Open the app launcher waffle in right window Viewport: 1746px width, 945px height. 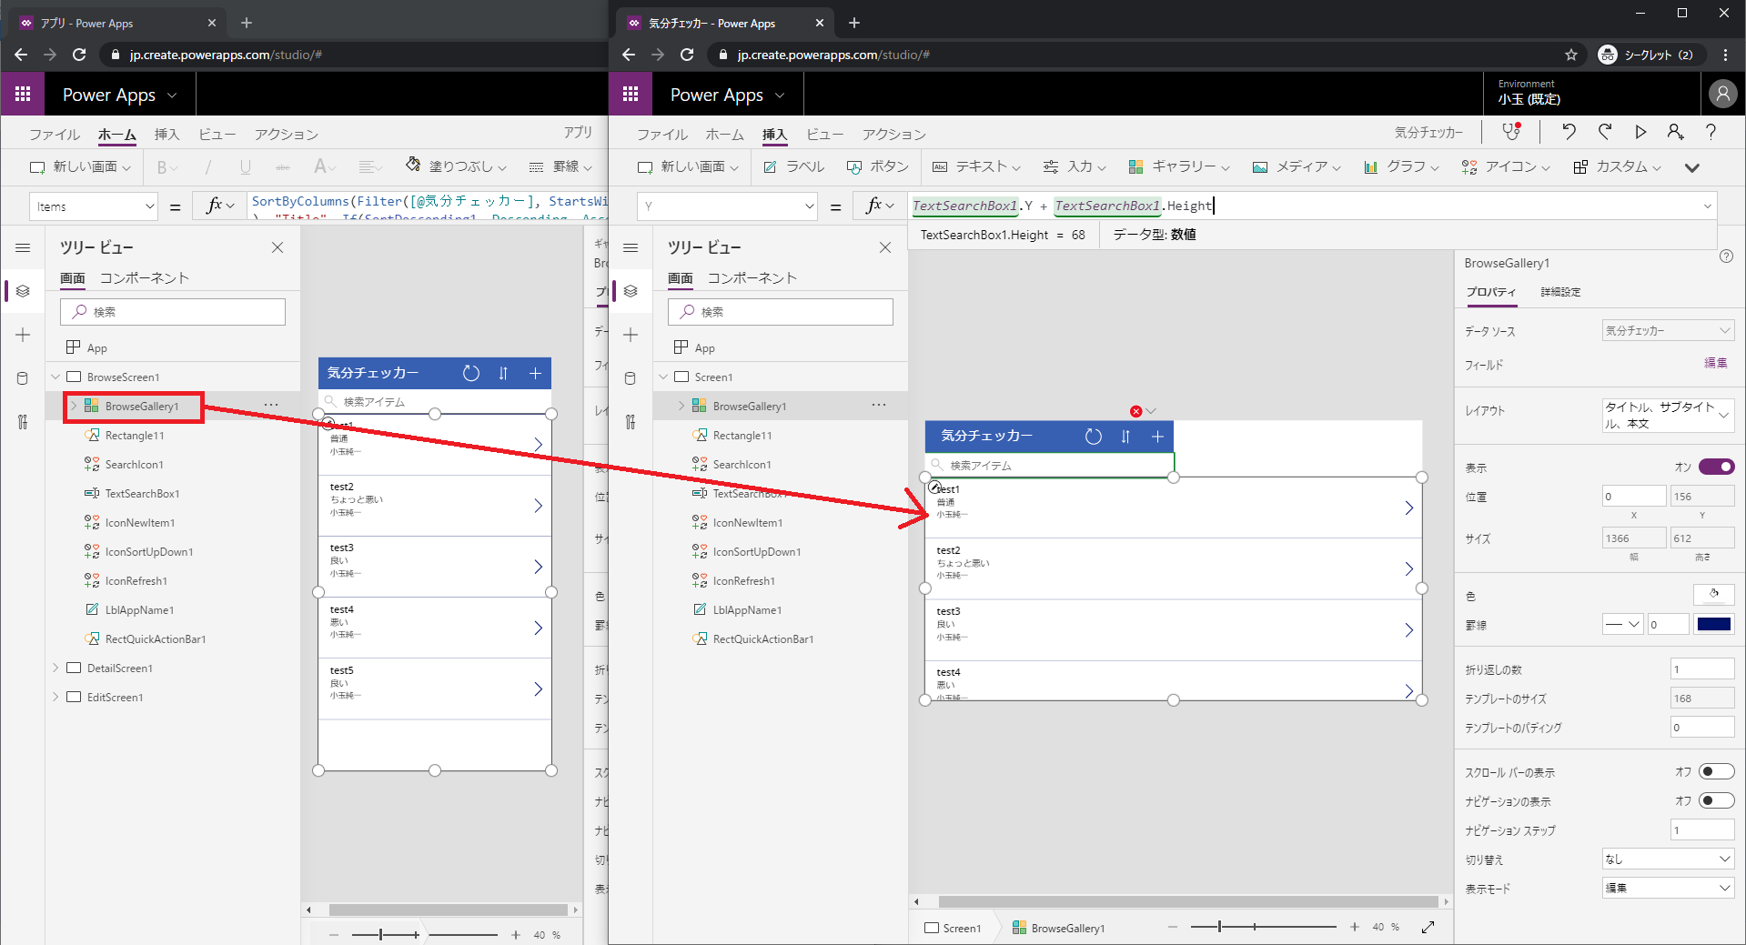pos(631,94)
